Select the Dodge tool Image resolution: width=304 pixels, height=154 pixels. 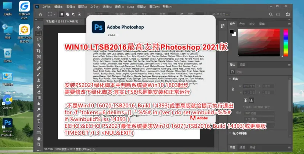click(38, 109)
